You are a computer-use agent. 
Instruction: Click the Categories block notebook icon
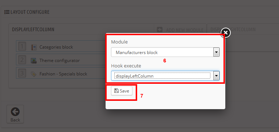(x=34, y=47)
